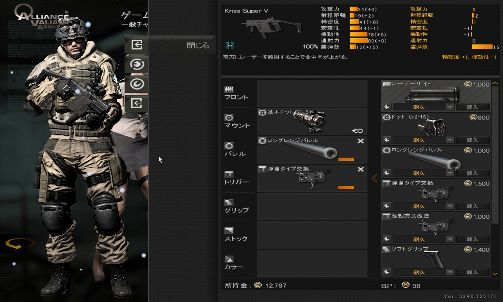
Task: Click the orange left arrow beside parts list
Action: tap(374, 179)
